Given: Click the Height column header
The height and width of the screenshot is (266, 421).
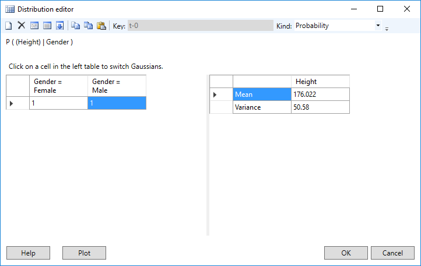Looking at the screenshot, I should (320, 82).
